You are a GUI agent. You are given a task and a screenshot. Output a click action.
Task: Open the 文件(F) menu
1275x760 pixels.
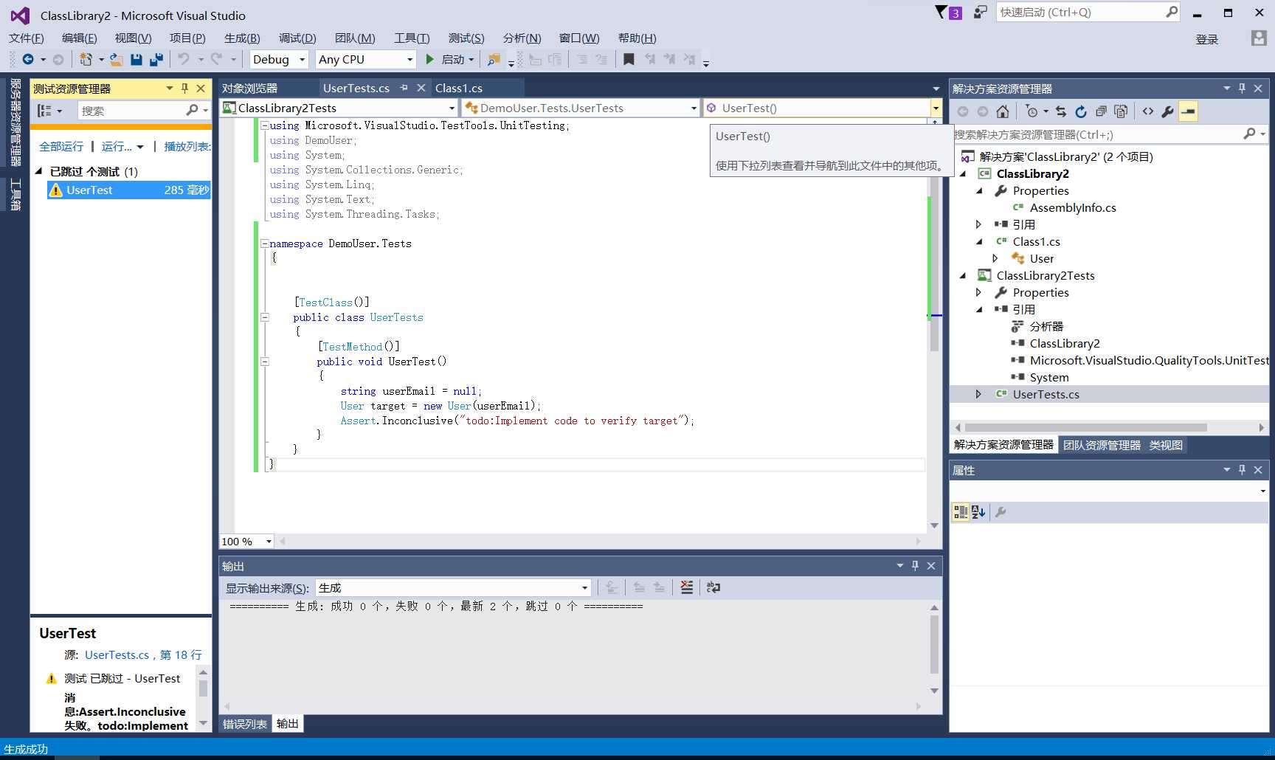coord(27,38)
